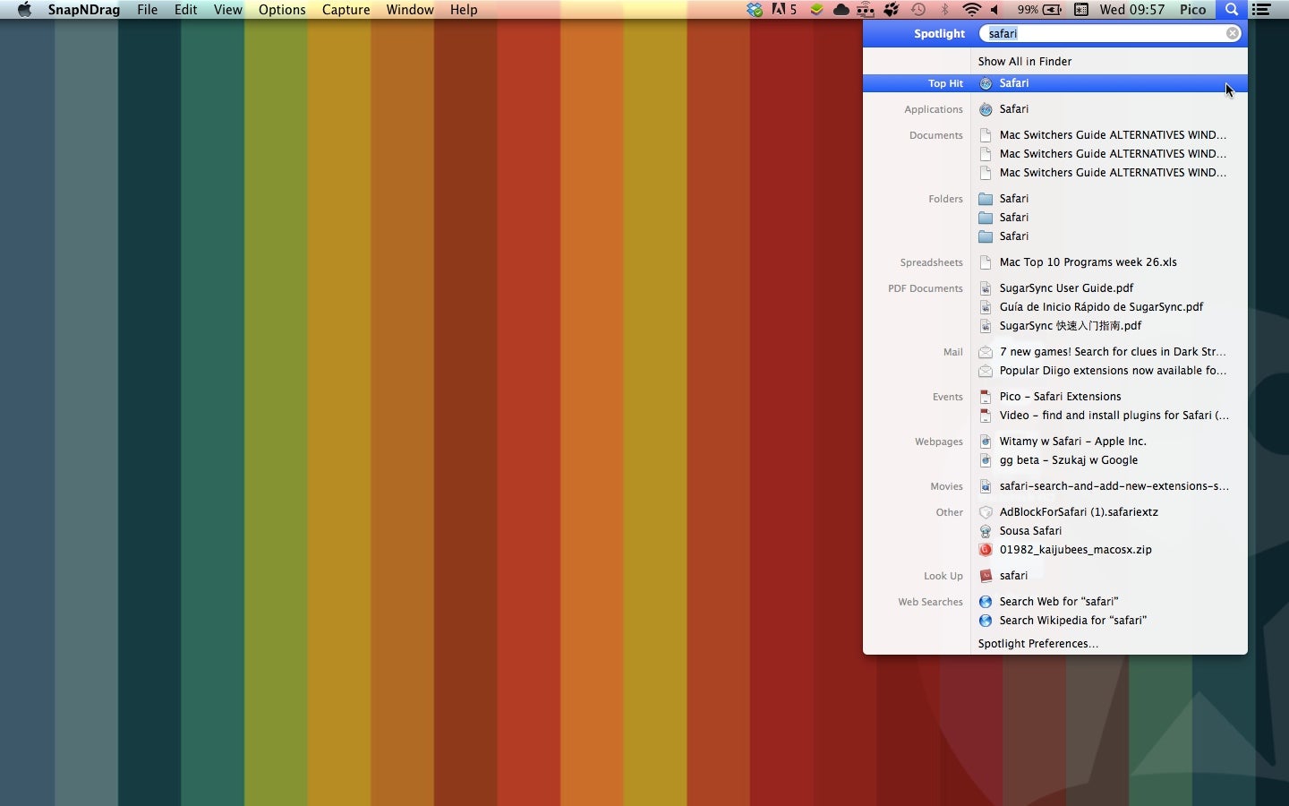
Task: Open SugarSync User Guide.pdf result
Action: click(1066, 287)
